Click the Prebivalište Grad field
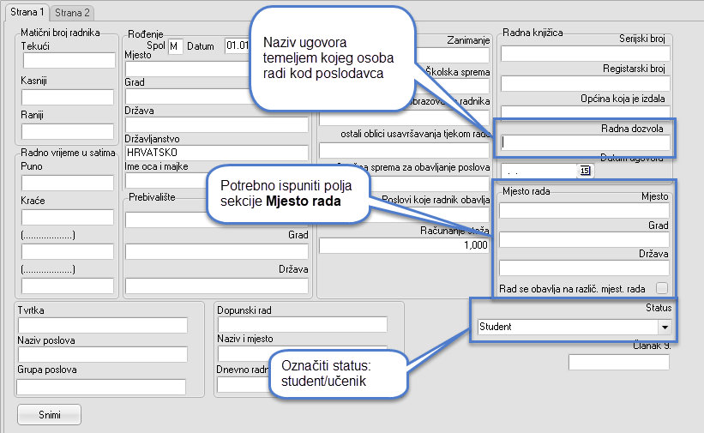 click(x=217, y=251)
